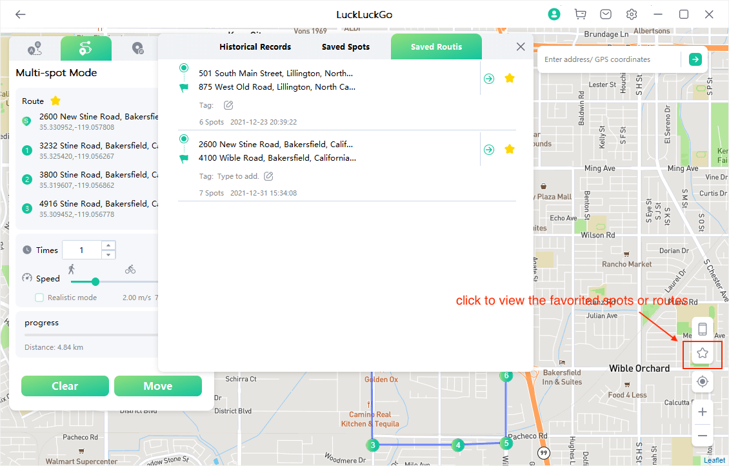Select spot 3 4916 Stine Road
The width and height of the screenshot is (729, 466).
(90, 208)
